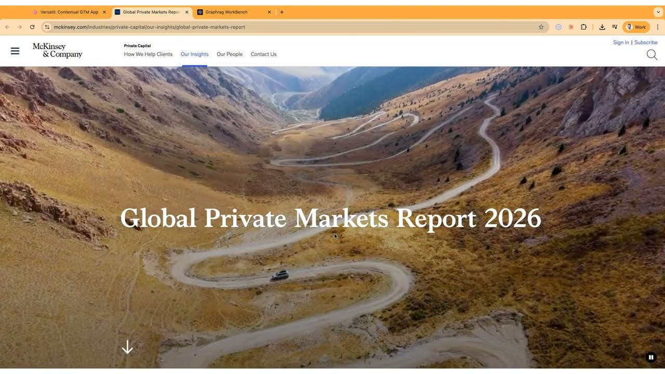Open the orange starburst extension icon
The height and width of the screenshot is (374, 665).
(x=571, y=27)
